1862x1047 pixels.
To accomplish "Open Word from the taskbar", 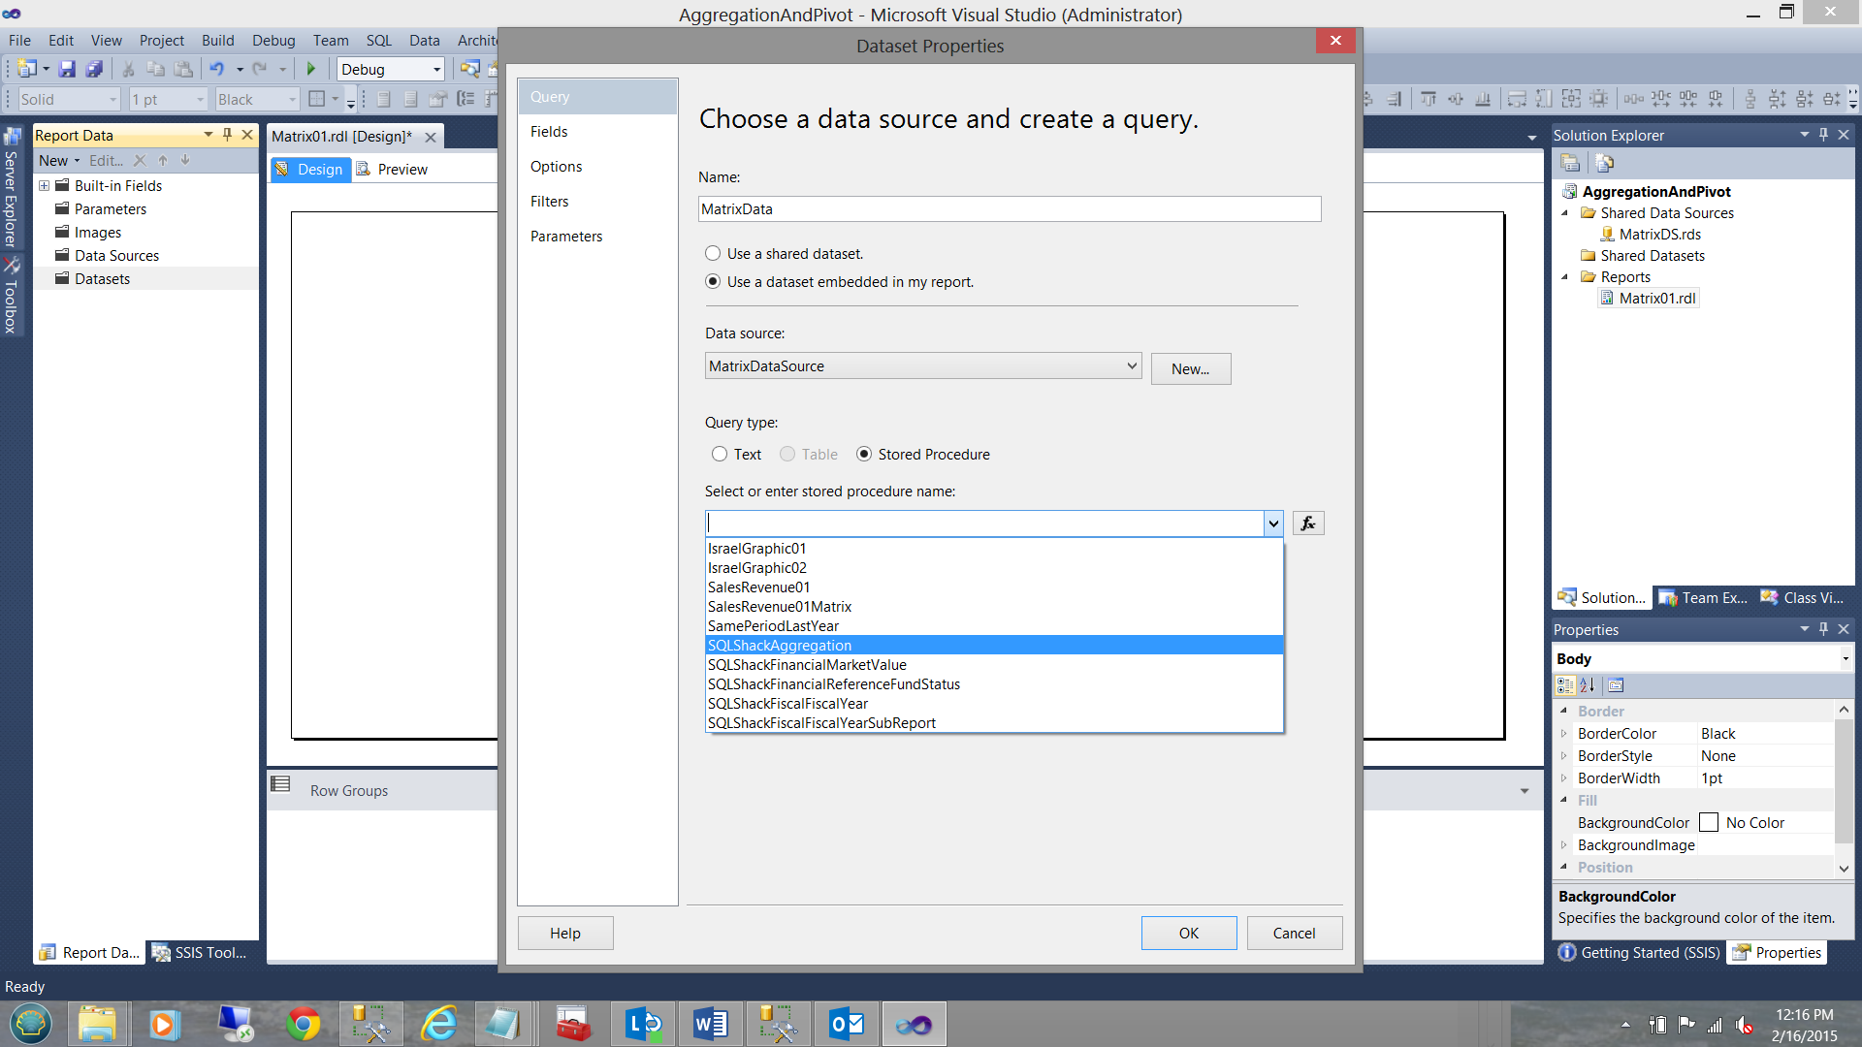I will (710, 1024).
